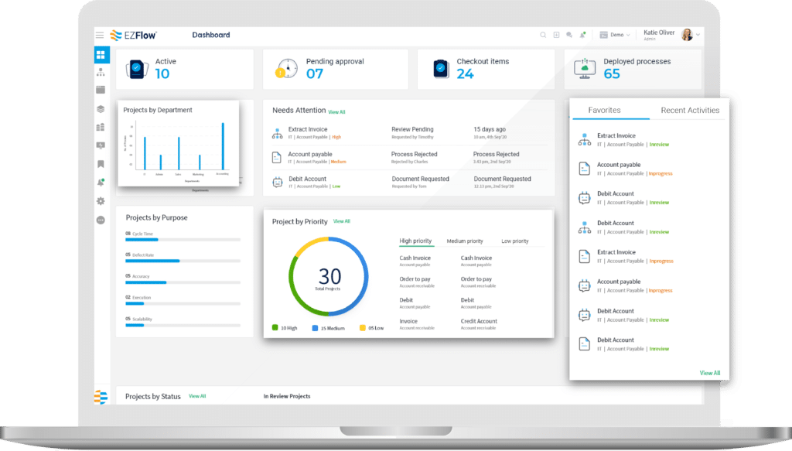Open the bookmark icon in the sidebar
792x451 pixels.
[x=101, y=164]
